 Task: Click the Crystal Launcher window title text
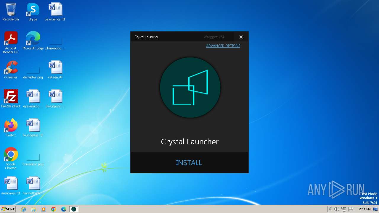(x=147, y=37)
